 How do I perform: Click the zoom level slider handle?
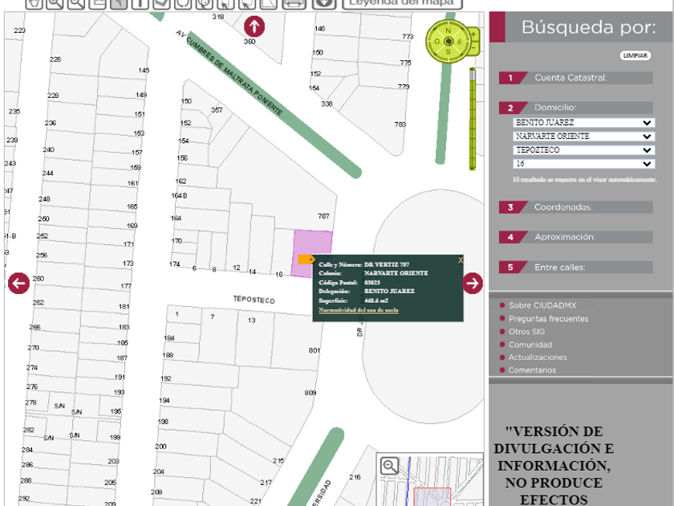[x=473, y=74]
